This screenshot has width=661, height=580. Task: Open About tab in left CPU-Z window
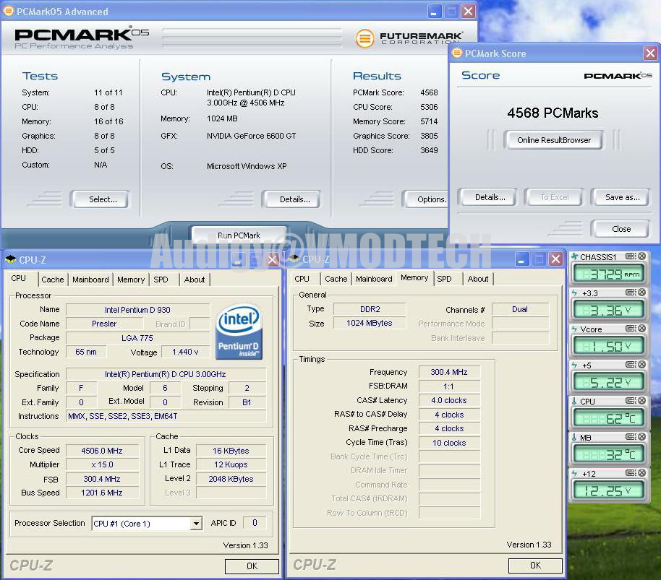coord(195,280)
